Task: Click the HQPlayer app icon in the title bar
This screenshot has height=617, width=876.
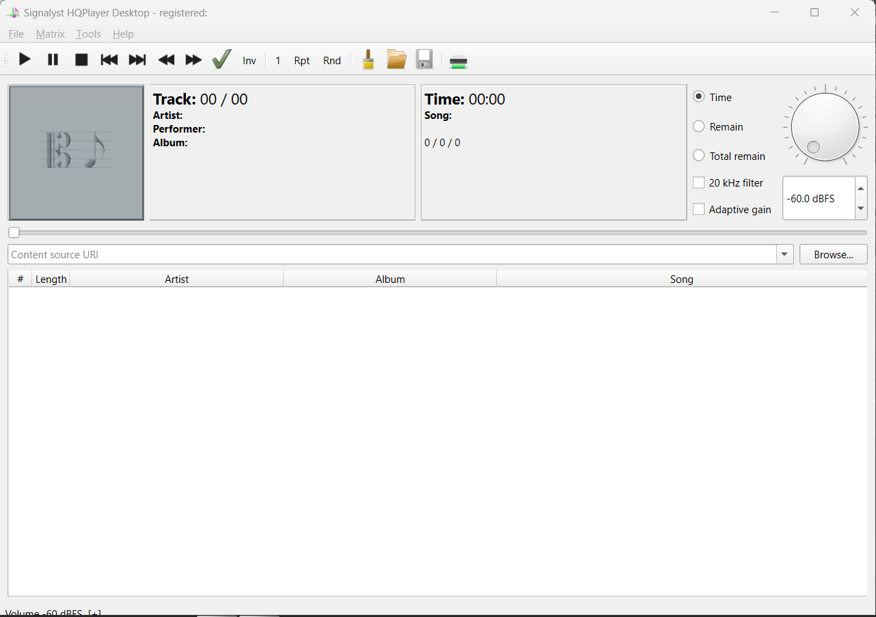Action: pyautogui.click(x=13, y=12)
